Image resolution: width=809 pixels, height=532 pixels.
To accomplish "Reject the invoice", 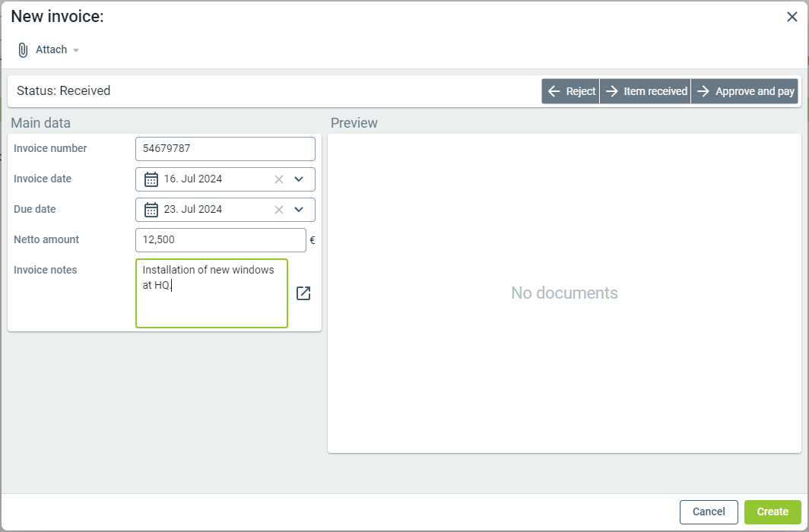I will click(571, 91).
